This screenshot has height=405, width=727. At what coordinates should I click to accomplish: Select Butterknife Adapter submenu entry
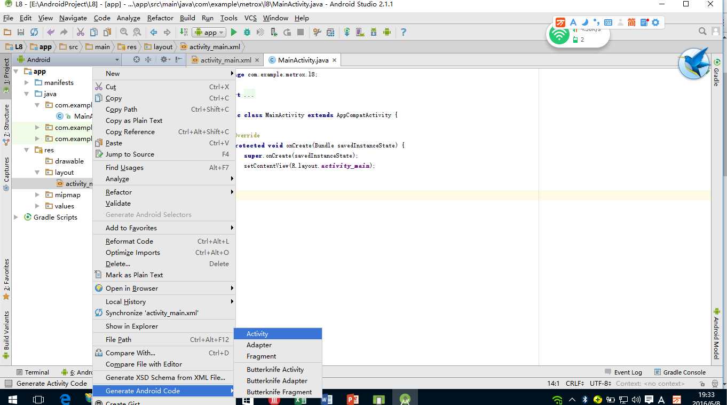point(278,381)
